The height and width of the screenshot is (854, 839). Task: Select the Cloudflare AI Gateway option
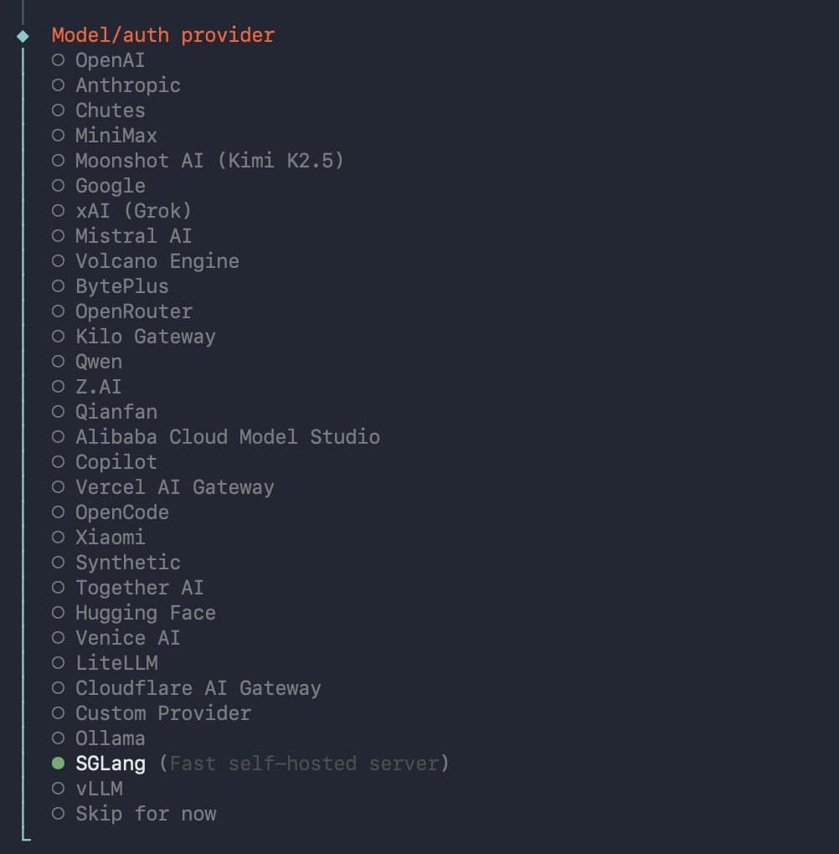pyautogui.click(x=198, y=687)
